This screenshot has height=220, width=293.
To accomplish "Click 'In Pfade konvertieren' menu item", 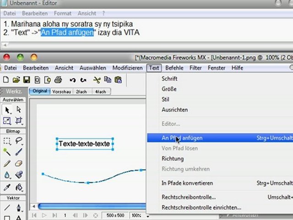I will click(x=187, y=183).
